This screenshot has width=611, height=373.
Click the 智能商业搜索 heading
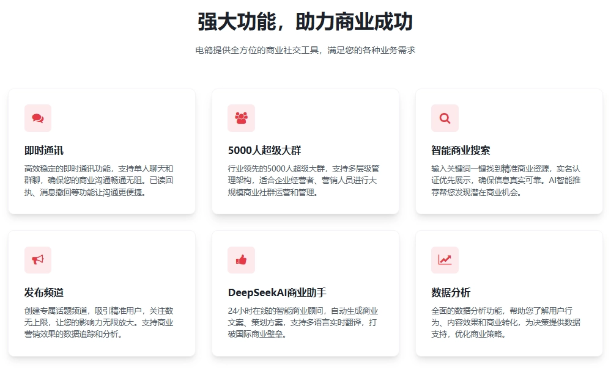[x=461, y=150]
